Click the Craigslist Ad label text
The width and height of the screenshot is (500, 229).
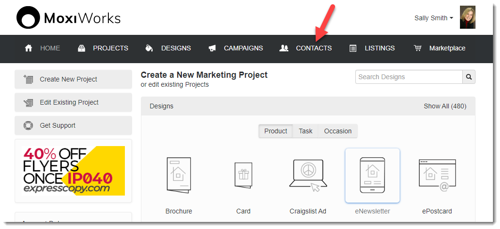tap(308, 211)
